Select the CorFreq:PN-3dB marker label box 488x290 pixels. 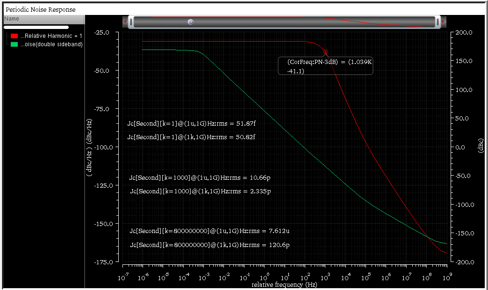point(326,66)
